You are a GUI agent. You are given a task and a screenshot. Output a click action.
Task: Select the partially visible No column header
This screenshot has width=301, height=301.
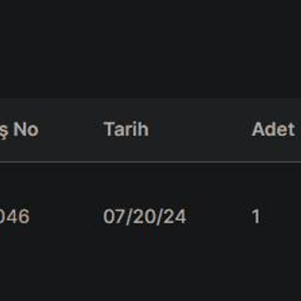(x=20, y=129)
